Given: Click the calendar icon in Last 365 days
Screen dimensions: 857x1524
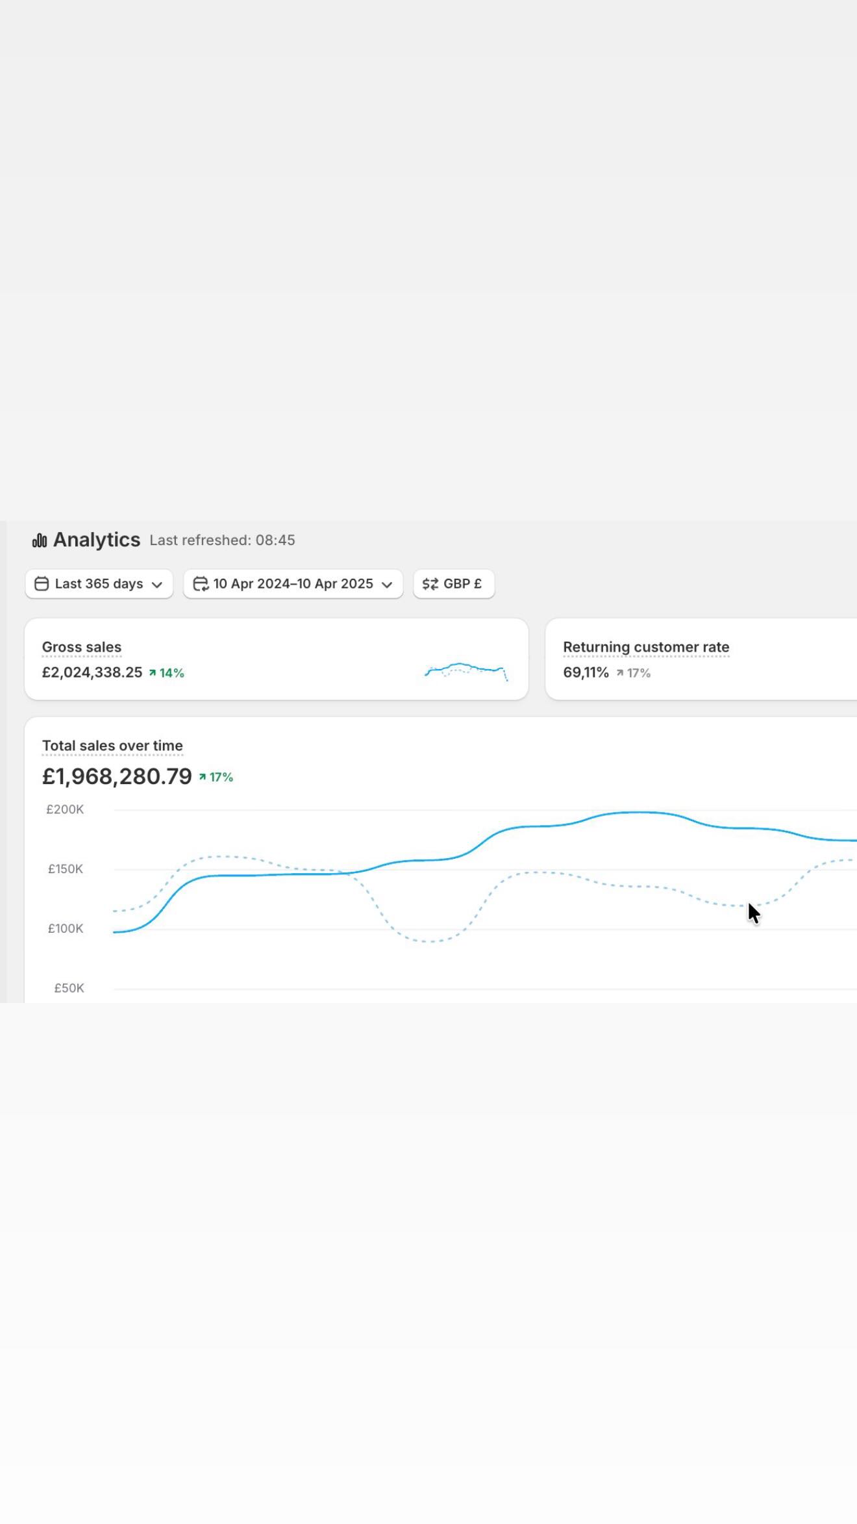Looking at the screenshot, I should click(42, 584).
